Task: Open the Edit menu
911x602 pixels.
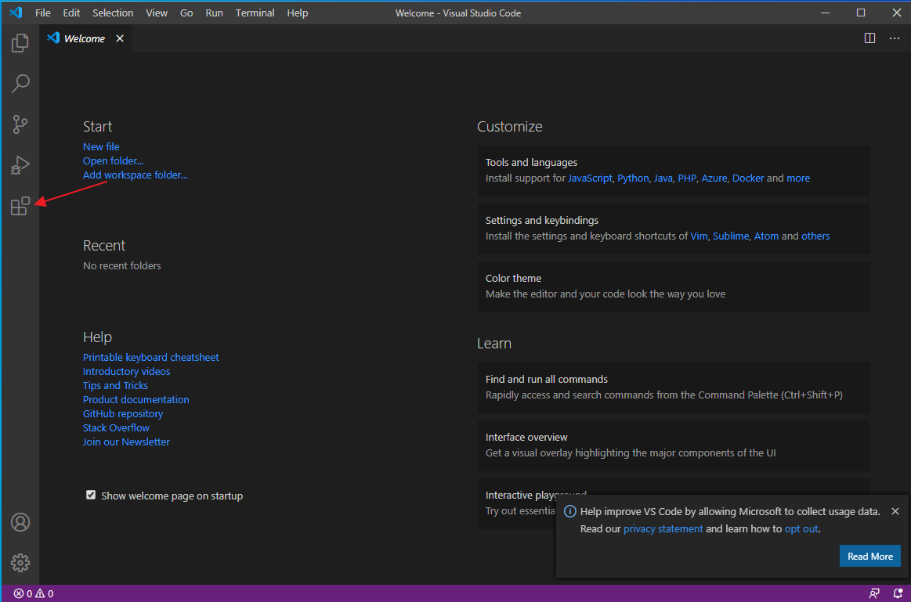Action: [x=70, y=13]
